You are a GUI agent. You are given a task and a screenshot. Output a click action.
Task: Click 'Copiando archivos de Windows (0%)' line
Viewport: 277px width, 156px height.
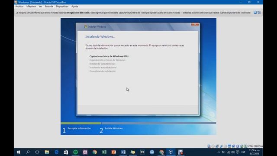click(109, 56)
